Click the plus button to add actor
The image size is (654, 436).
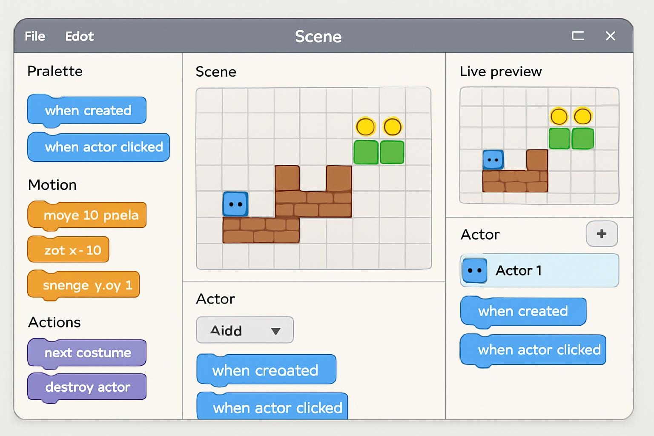(602, 234)
